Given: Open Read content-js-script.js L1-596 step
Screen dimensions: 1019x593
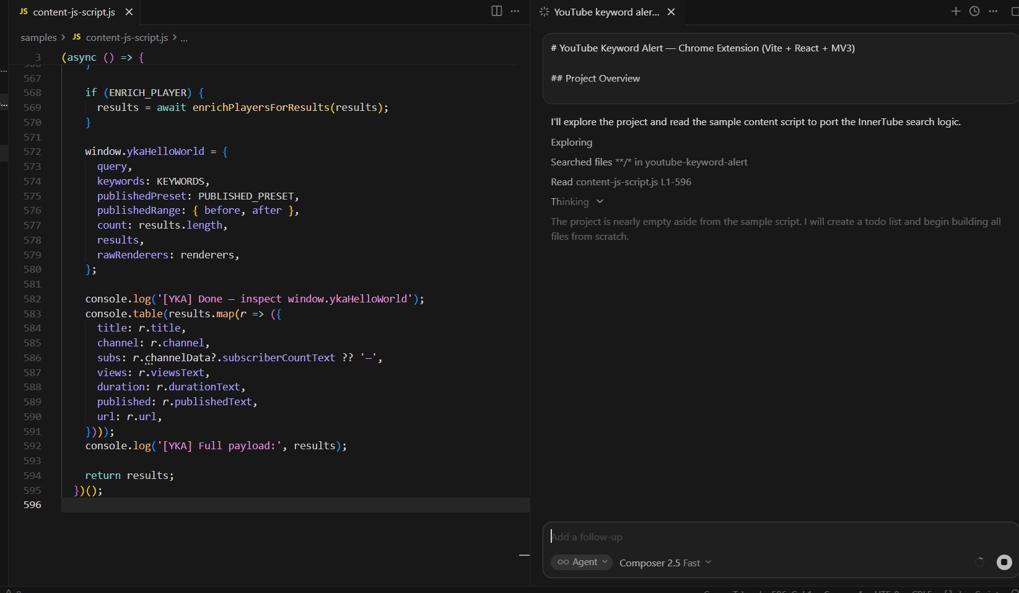Looking at the screenshot, I should [621, 182].
